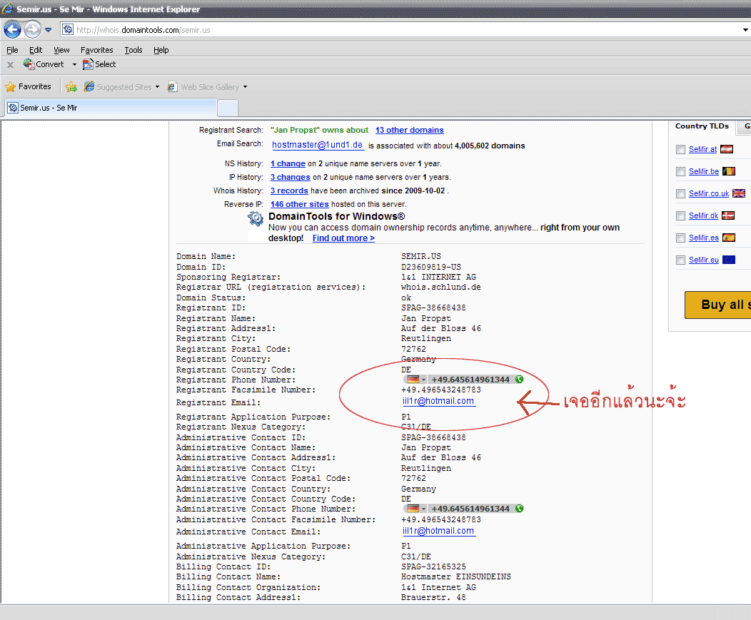Click green call icon on Administrative phone
Image resolution: width=751 pixels, height=620 pixels.
point(519,509)
